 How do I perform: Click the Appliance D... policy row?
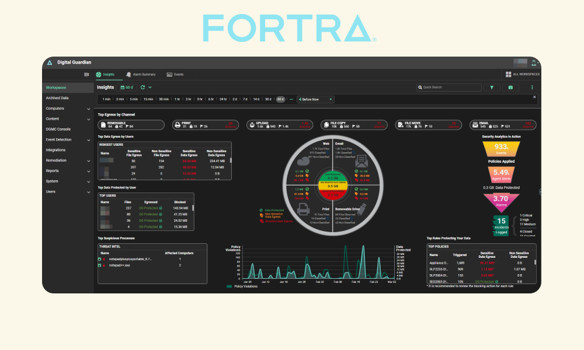483,263
